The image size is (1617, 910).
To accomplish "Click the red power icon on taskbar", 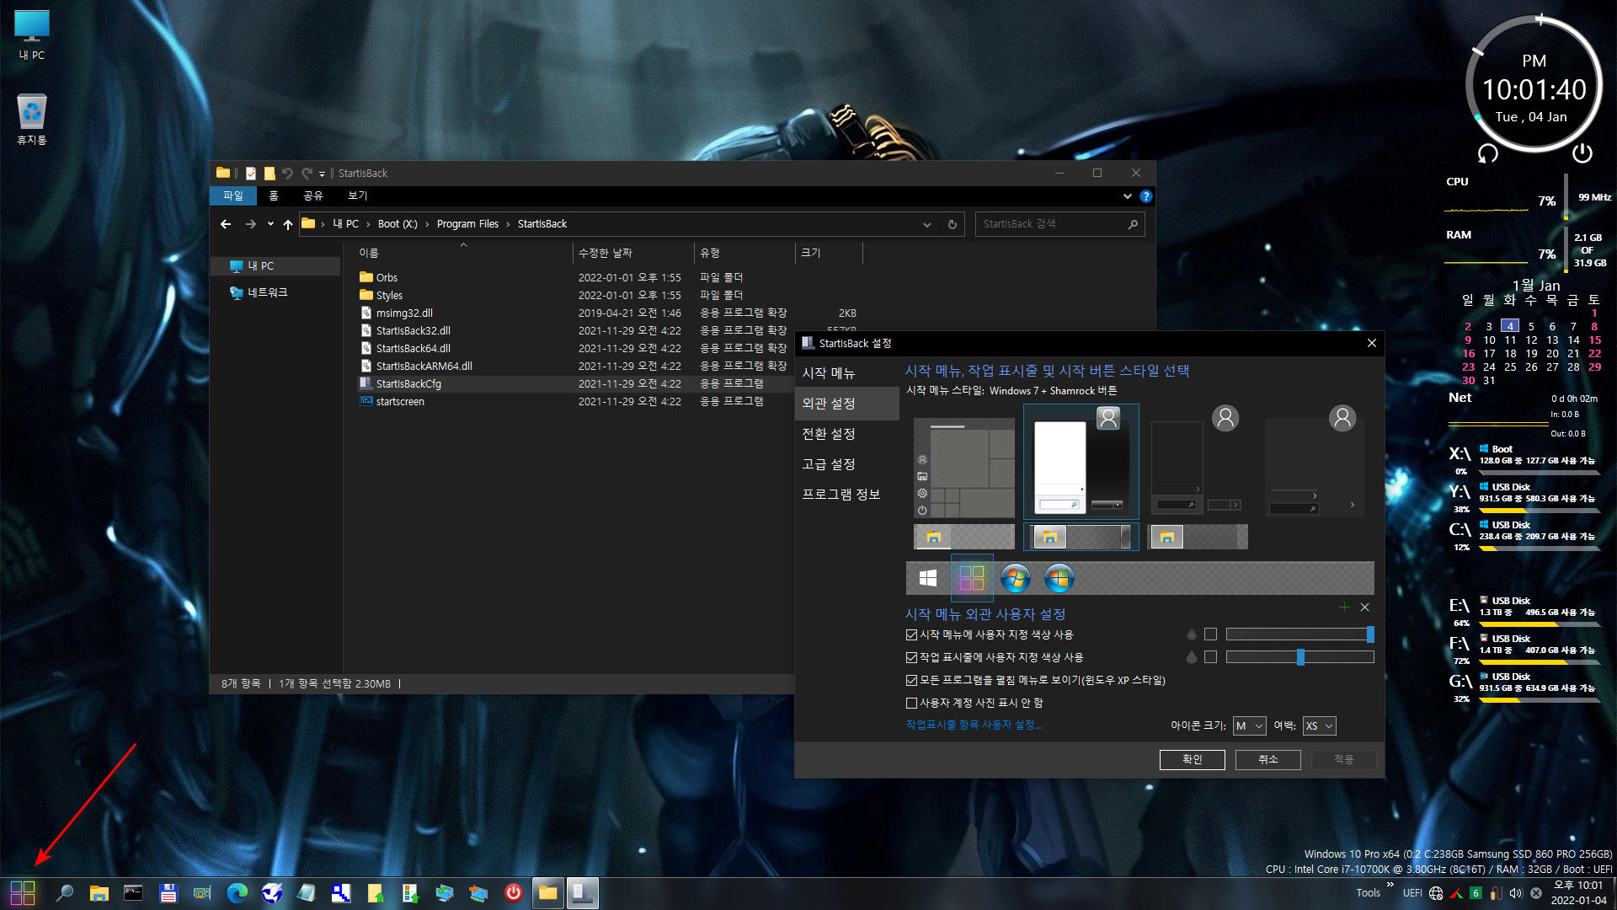I will pyautogui.click(x=513, y=893).
